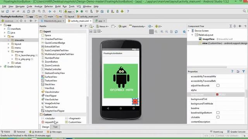Switch to the Text editor tab

[x=55, y=127]
